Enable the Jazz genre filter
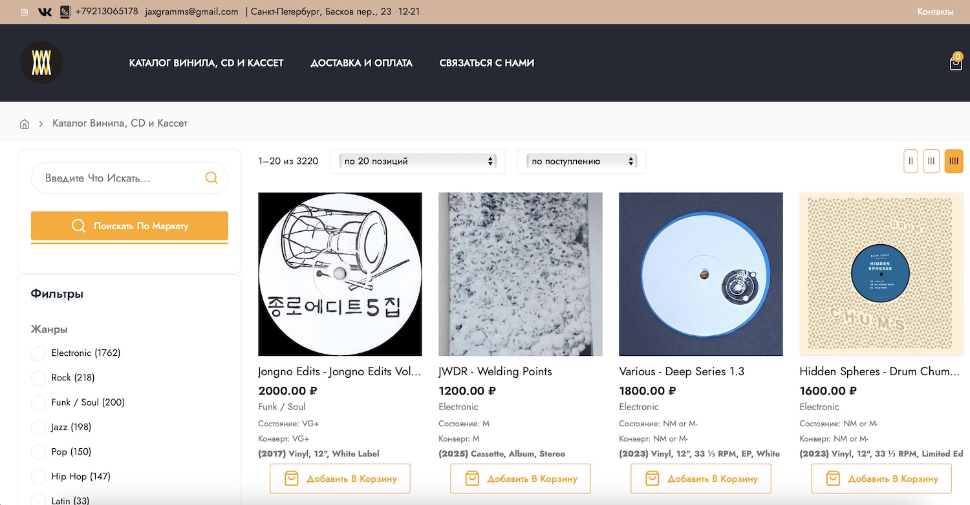 pyautogui.click(x=39, y=427)
